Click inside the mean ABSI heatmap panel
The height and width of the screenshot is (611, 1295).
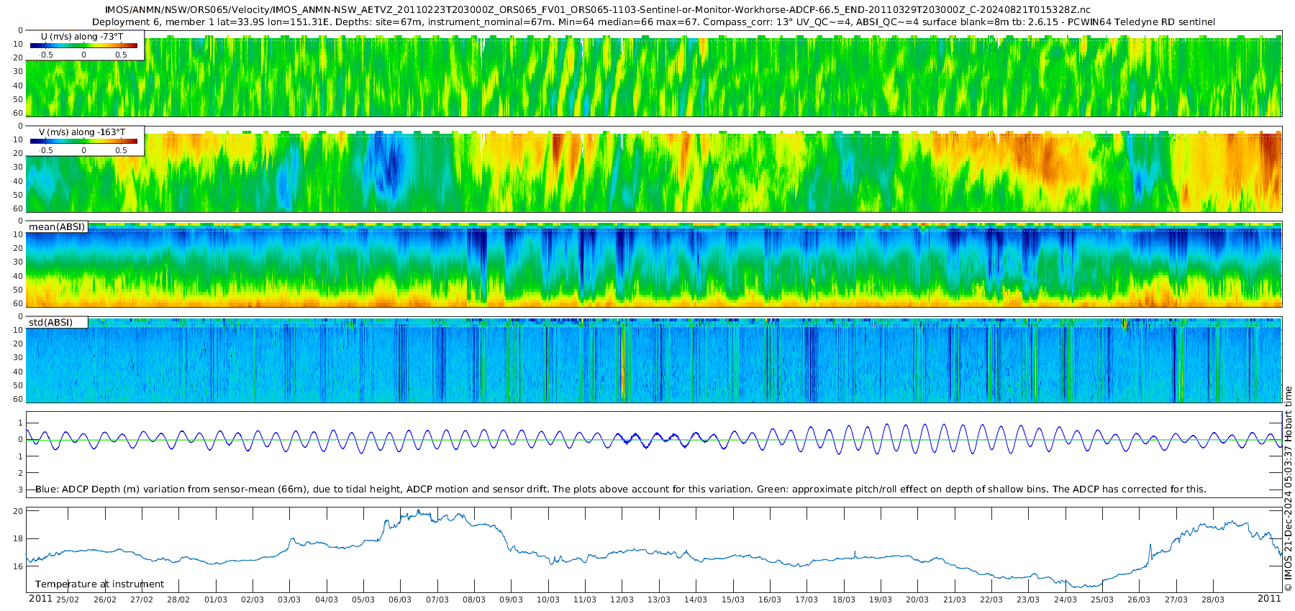[x=654, y=265]
